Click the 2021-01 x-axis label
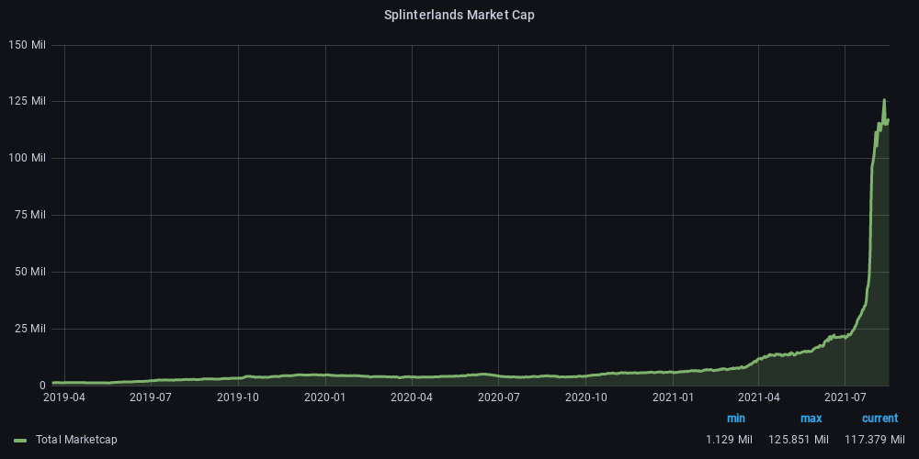Image resolution: width=919 pixels, height=459 pixels. pos(673,397)
